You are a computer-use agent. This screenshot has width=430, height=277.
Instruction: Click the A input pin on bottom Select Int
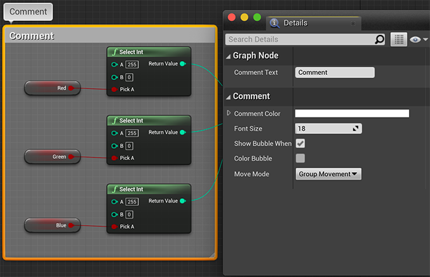114,201
